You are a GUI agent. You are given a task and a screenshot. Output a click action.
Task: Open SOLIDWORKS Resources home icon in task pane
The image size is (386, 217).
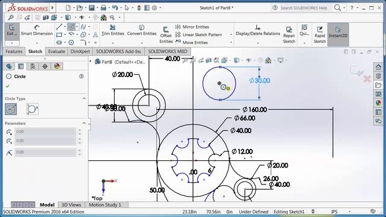[x=378, y=67]
